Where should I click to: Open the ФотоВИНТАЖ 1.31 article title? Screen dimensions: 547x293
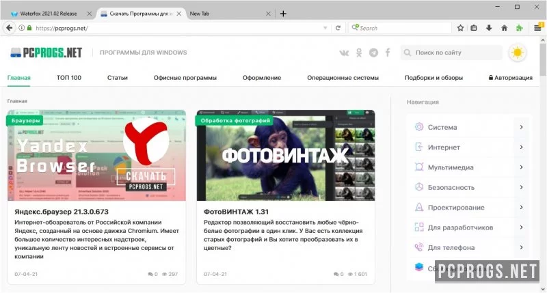click(236, 212)
